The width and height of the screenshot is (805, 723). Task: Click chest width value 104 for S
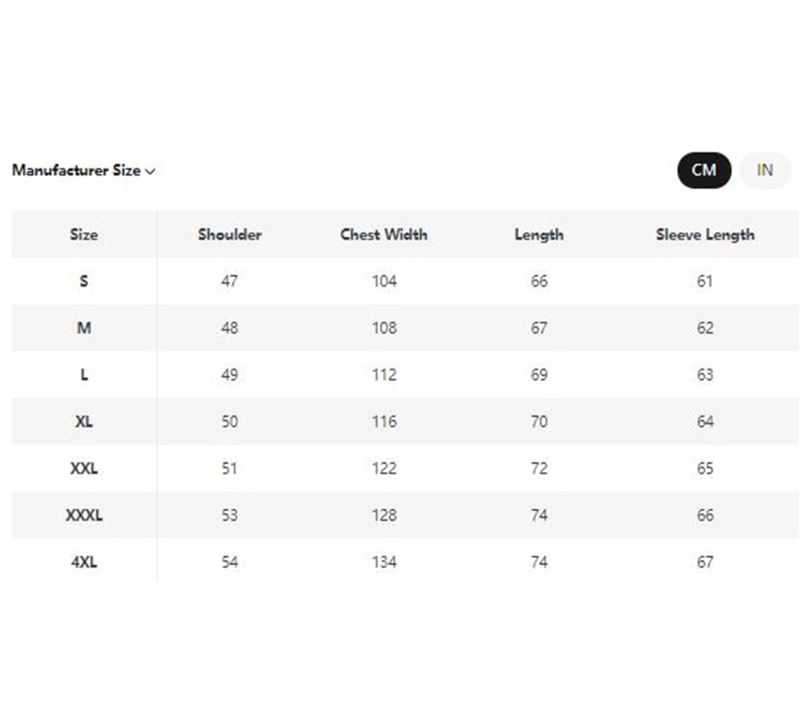(384, 281)
